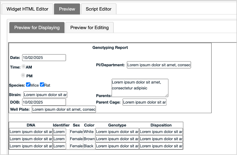Select the AM radio button
237x155 pixels.
(23, 66)
